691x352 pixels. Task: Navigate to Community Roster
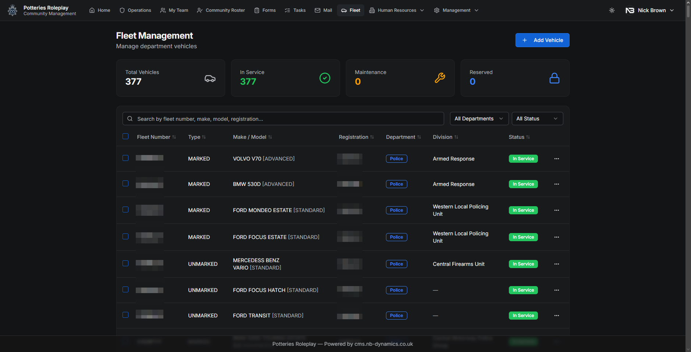click(221, 10)
